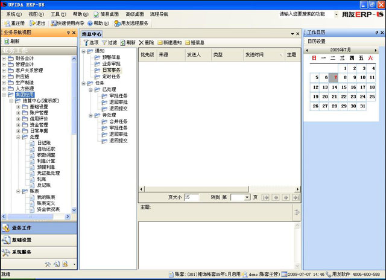
Task: Select the 凭证批处理 tree item
Action: tap(48, 173)
